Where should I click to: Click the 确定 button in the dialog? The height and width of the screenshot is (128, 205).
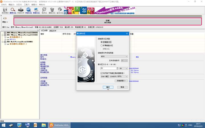(108, 87)
